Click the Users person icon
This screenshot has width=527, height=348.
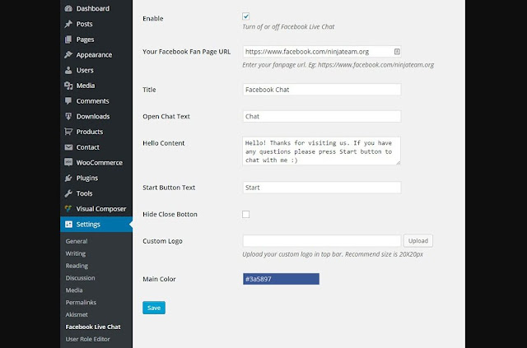click(x=68, y=70)
